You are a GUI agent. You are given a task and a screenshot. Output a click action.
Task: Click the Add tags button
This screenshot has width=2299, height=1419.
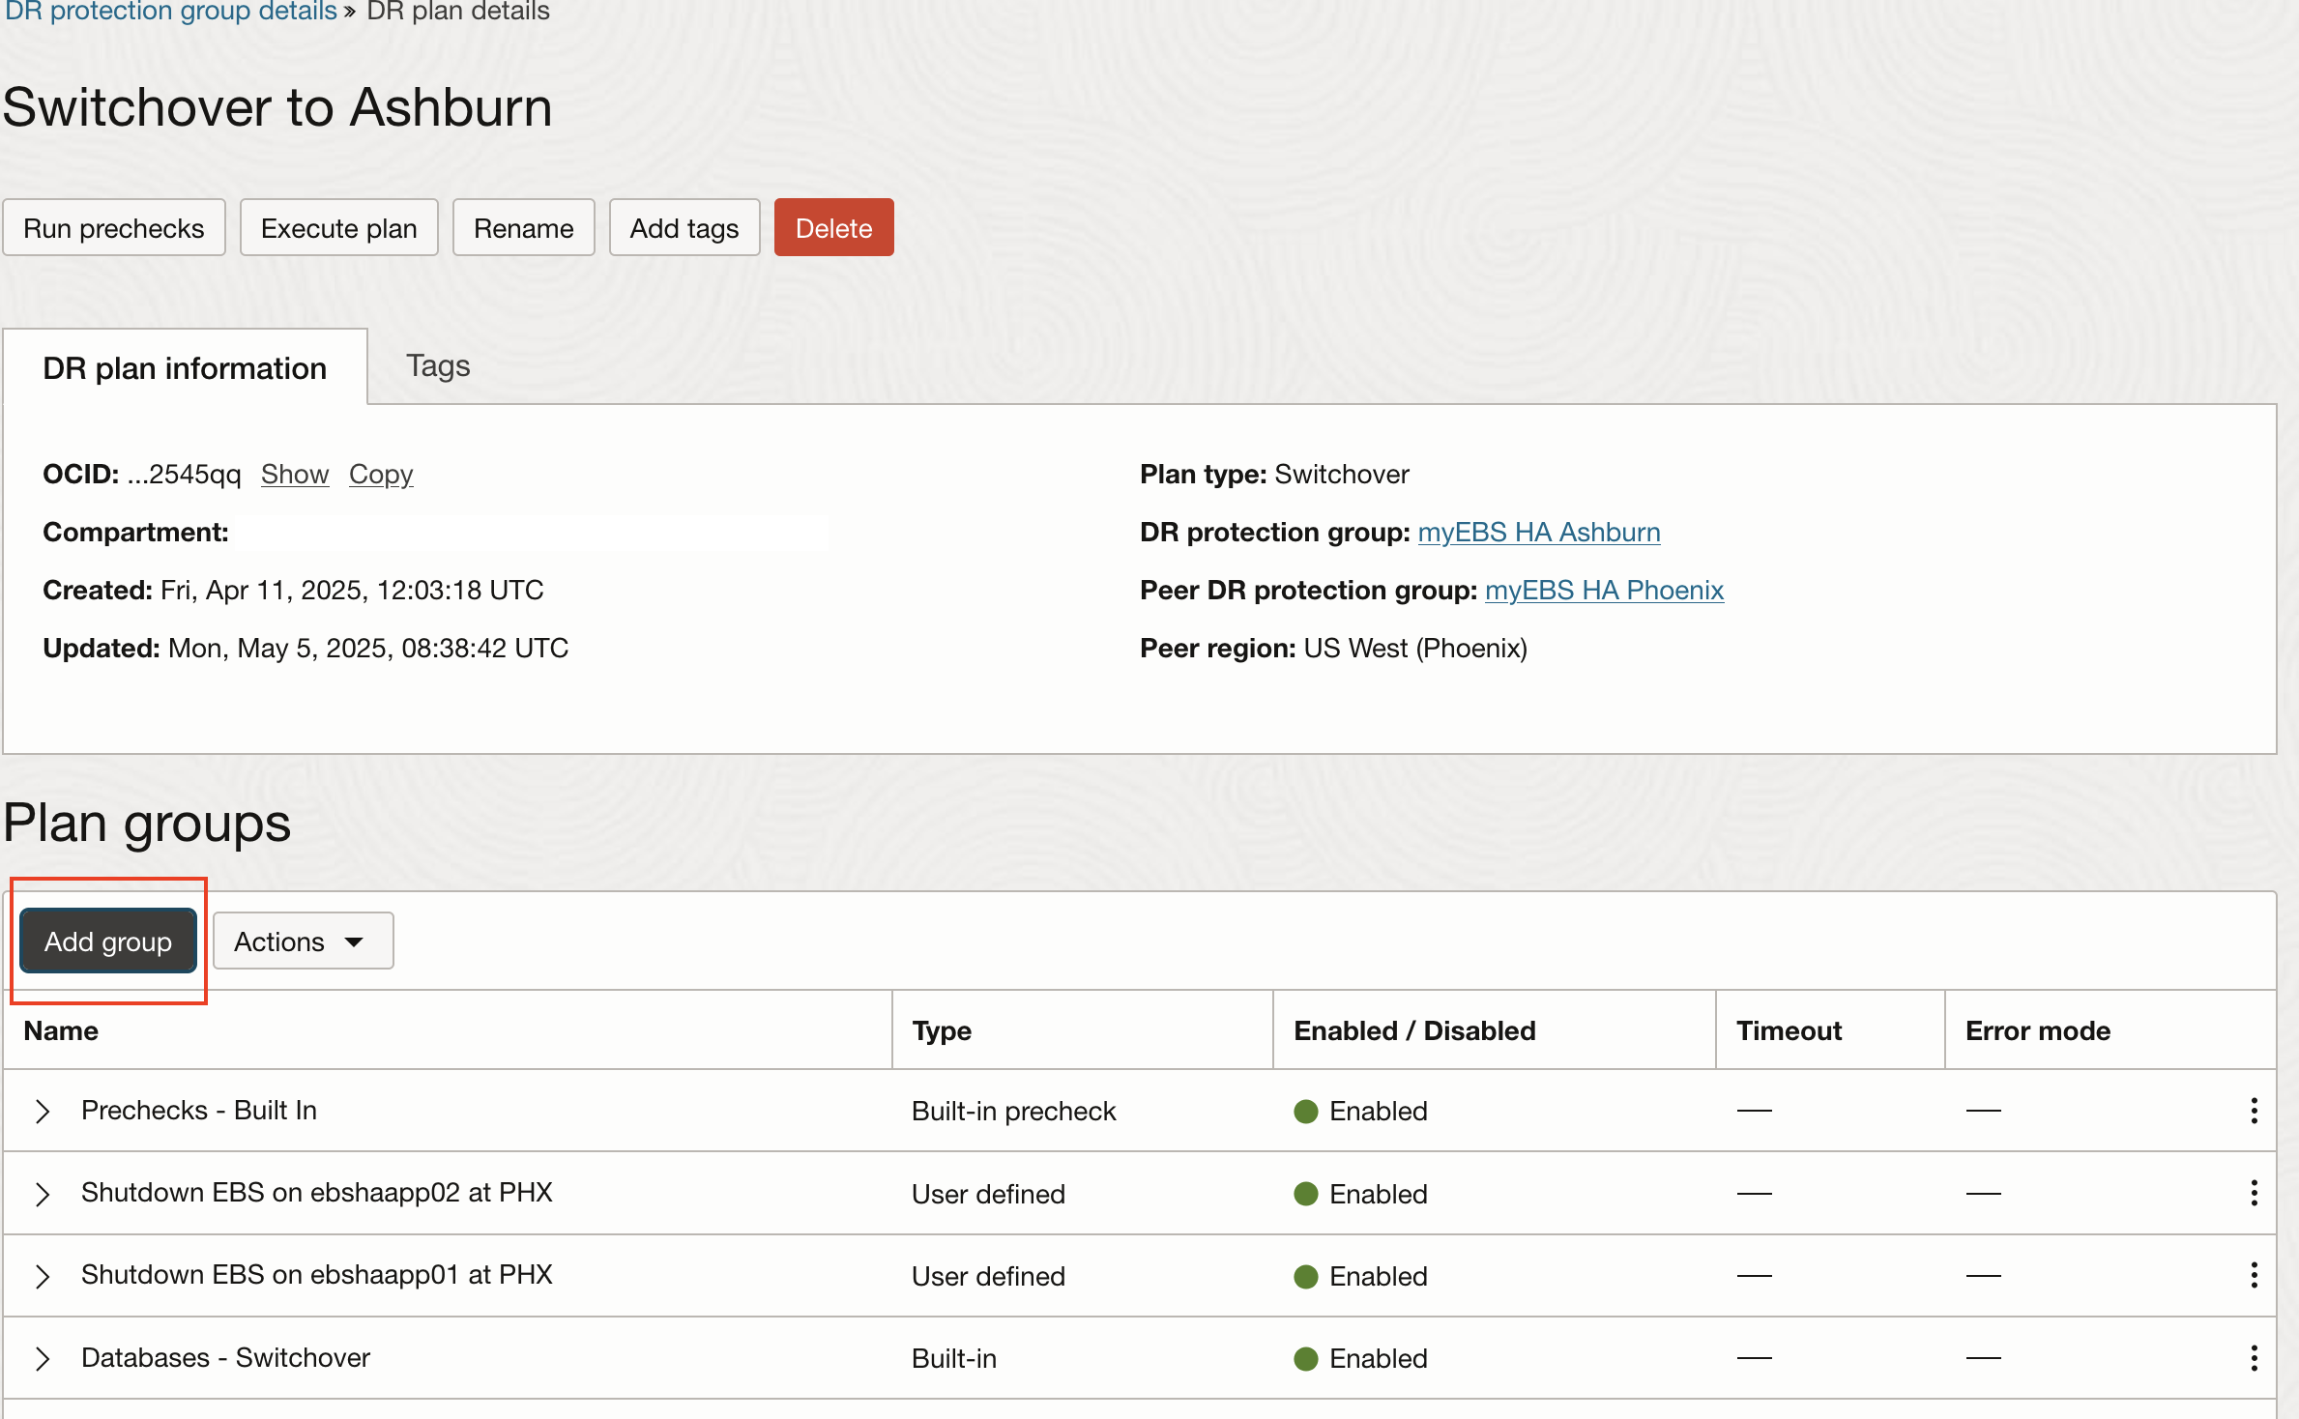[684, 228]
